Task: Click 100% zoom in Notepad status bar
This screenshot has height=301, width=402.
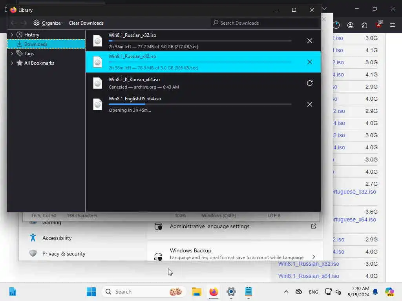Action: pyautogui.click(x=180, y=216)
